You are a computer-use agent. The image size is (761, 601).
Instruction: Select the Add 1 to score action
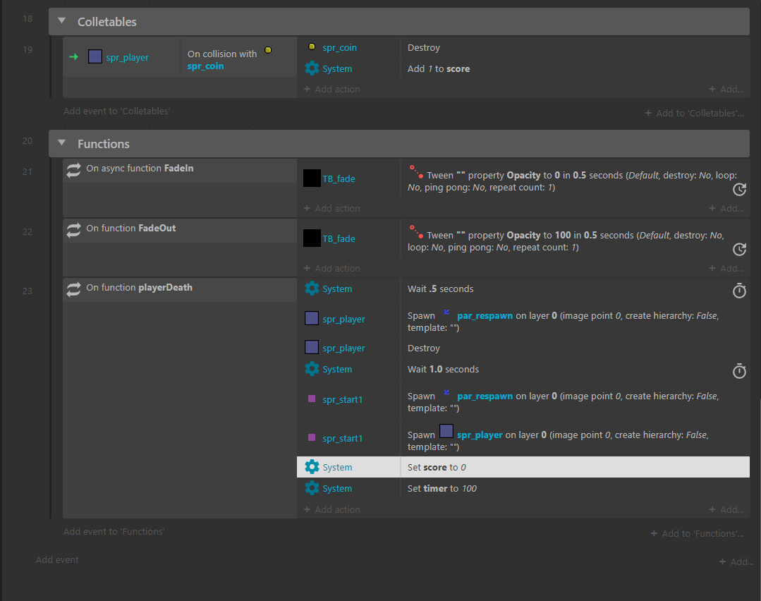(x=575, y=68)
